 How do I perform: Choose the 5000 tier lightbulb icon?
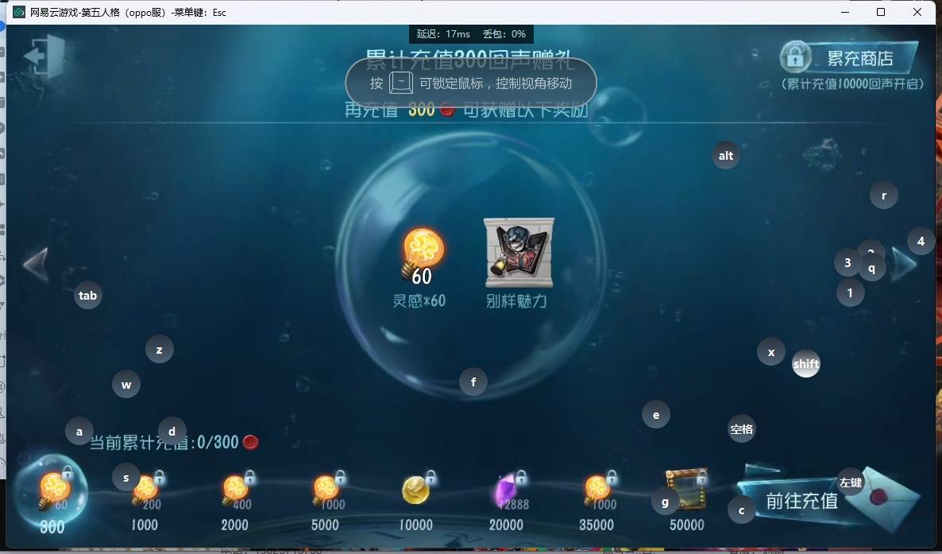326,491
